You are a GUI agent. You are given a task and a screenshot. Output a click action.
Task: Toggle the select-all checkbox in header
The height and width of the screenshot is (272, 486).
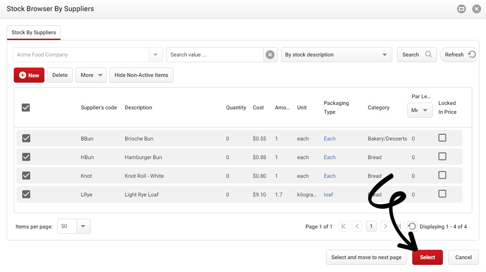pyautogui.click(x=26, y=107)
